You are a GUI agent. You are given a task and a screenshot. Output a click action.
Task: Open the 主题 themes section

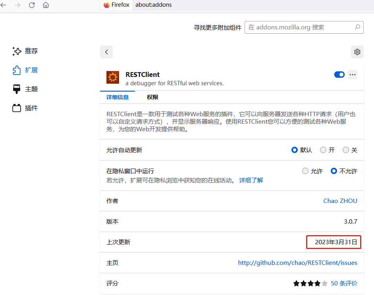point(25,89)
